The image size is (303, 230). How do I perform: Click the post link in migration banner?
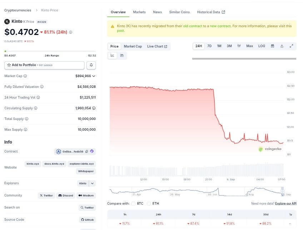point(121,31)
